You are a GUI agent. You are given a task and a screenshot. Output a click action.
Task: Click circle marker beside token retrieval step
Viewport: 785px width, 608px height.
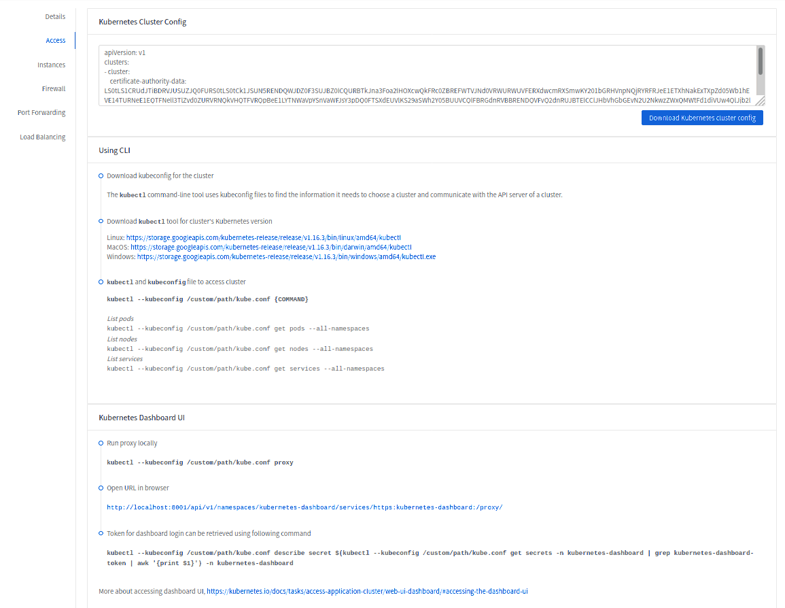101,533
